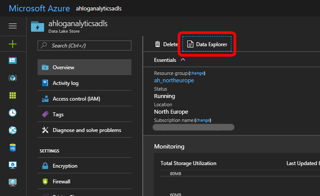The width and height of the screenshot is (320, 196).
Task: Click the 80MB chart axis label
Action: coord(175,174)
